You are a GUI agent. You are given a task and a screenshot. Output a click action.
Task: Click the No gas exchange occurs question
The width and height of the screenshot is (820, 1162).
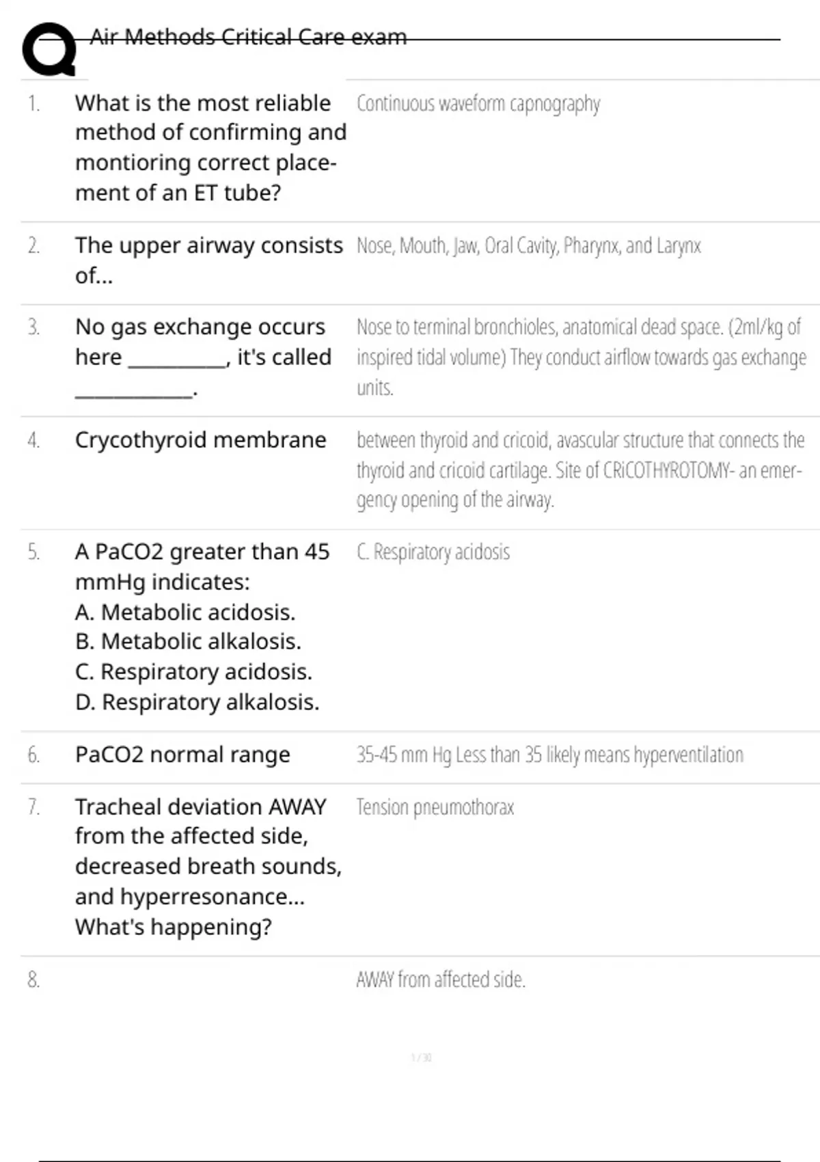204,357
